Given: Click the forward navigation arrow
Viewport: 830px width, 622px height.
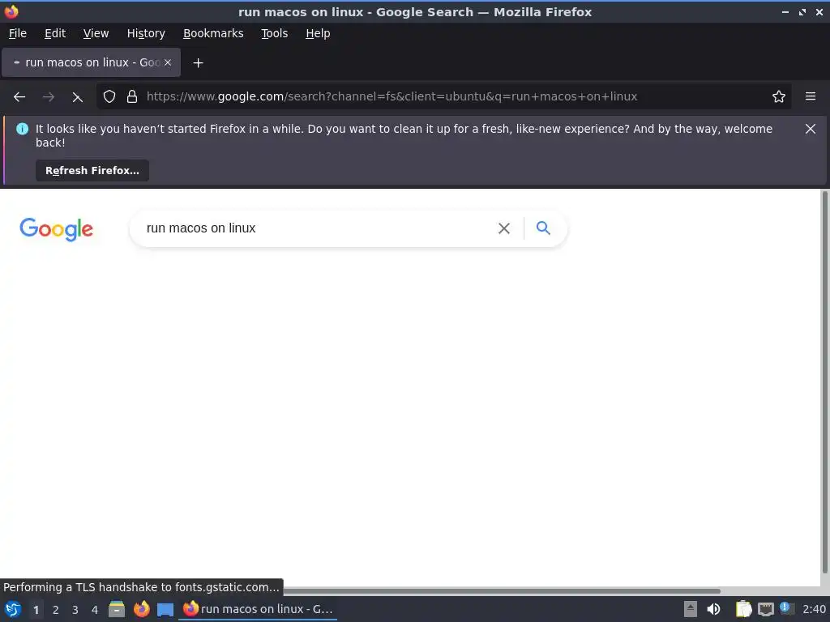Looking at the screenshot, I should pos(48,97).
